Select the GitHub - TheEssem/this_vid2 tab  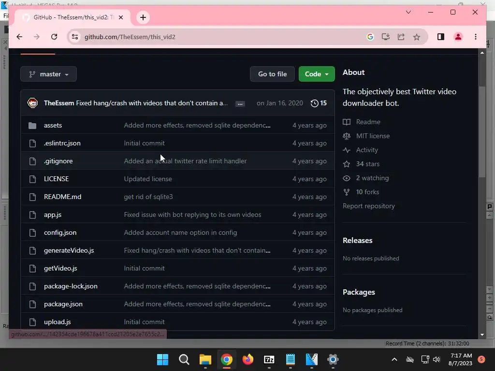click(72, 17)
